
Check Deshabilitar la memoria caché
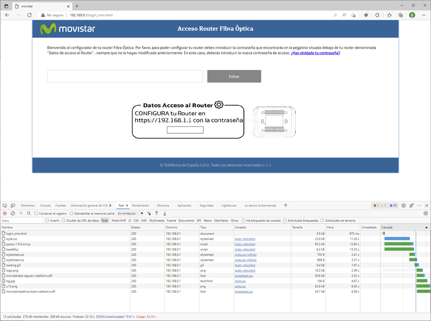coord(72,213)
